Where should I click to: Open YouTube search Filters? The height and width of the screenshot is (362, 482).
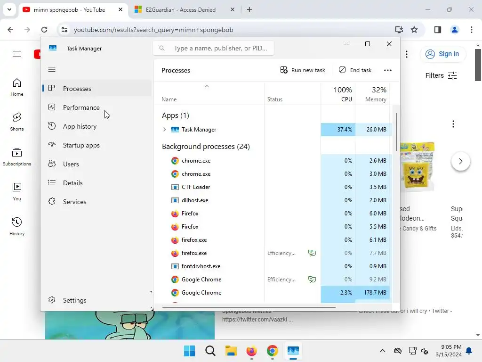pyautogui.click(x=441, y=75)
